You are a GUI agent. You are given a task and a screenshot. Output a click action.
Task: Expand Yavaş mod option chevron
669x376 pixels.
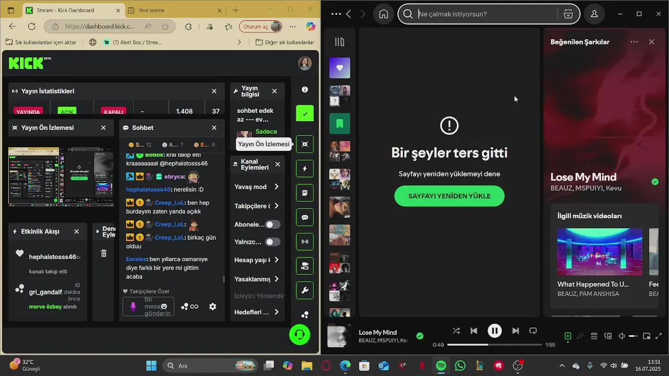[276, 187]
